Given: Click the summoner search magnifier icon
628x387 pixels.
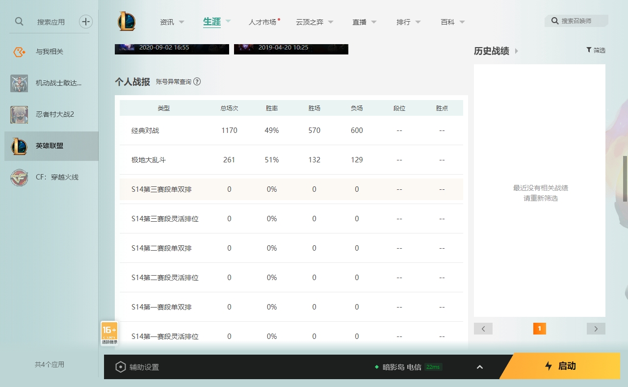Looking at the screenshot, I should (555, 21).
